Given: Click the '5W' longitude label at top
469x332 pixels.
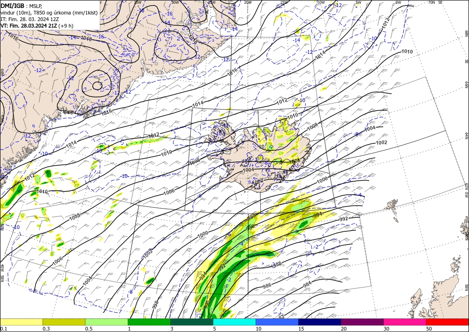Looking at the screenshot, I should tap(358, 2).
